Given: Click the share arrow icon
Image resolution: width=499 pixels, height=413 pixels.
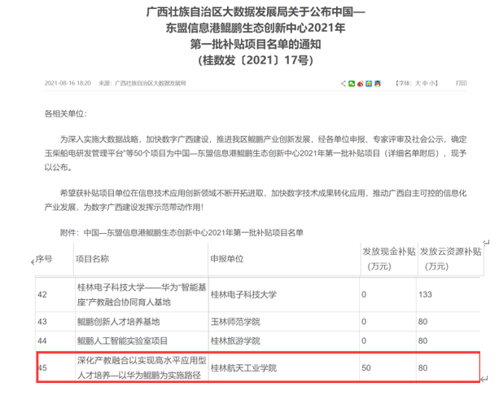Looking at the screenshot, I should (342, 83).
